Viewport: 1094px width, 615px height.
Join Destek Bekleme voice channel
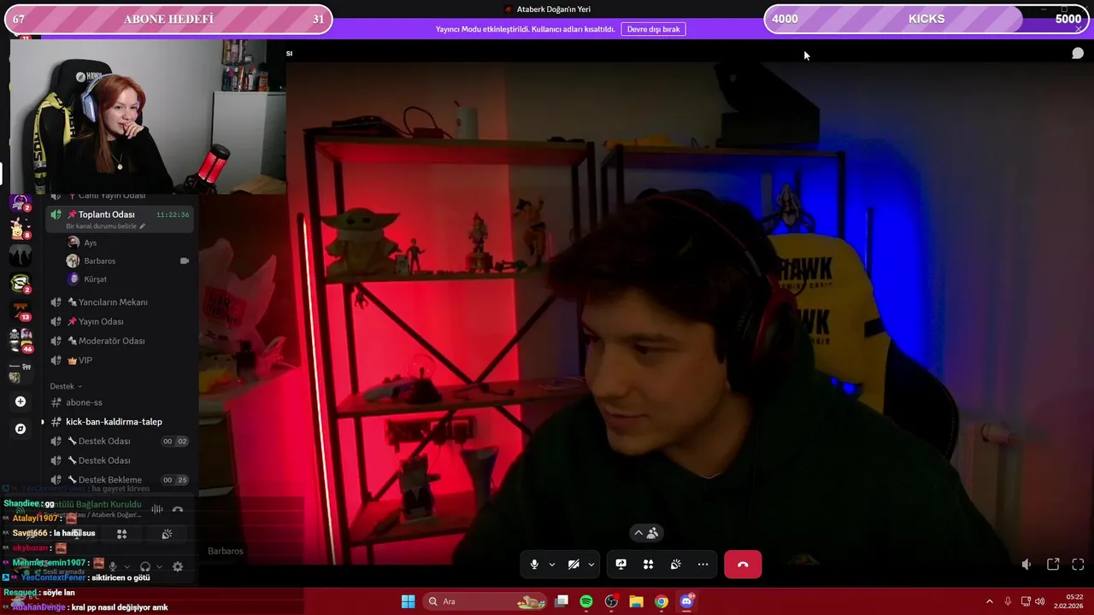(x=120, y=480)
